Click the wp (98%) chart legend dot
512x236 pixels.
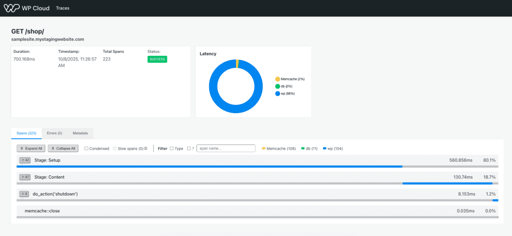point(277,93)
